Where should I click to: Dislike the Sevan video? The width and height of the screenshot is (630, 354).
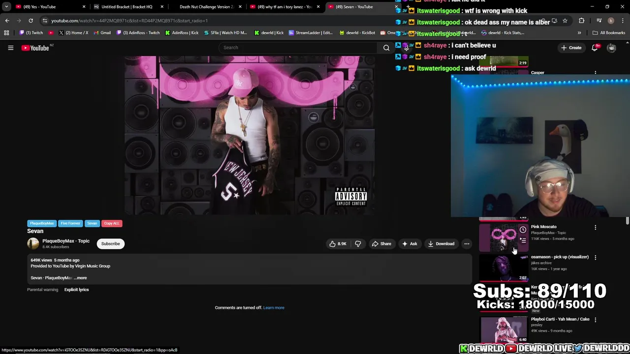(358, 244)
